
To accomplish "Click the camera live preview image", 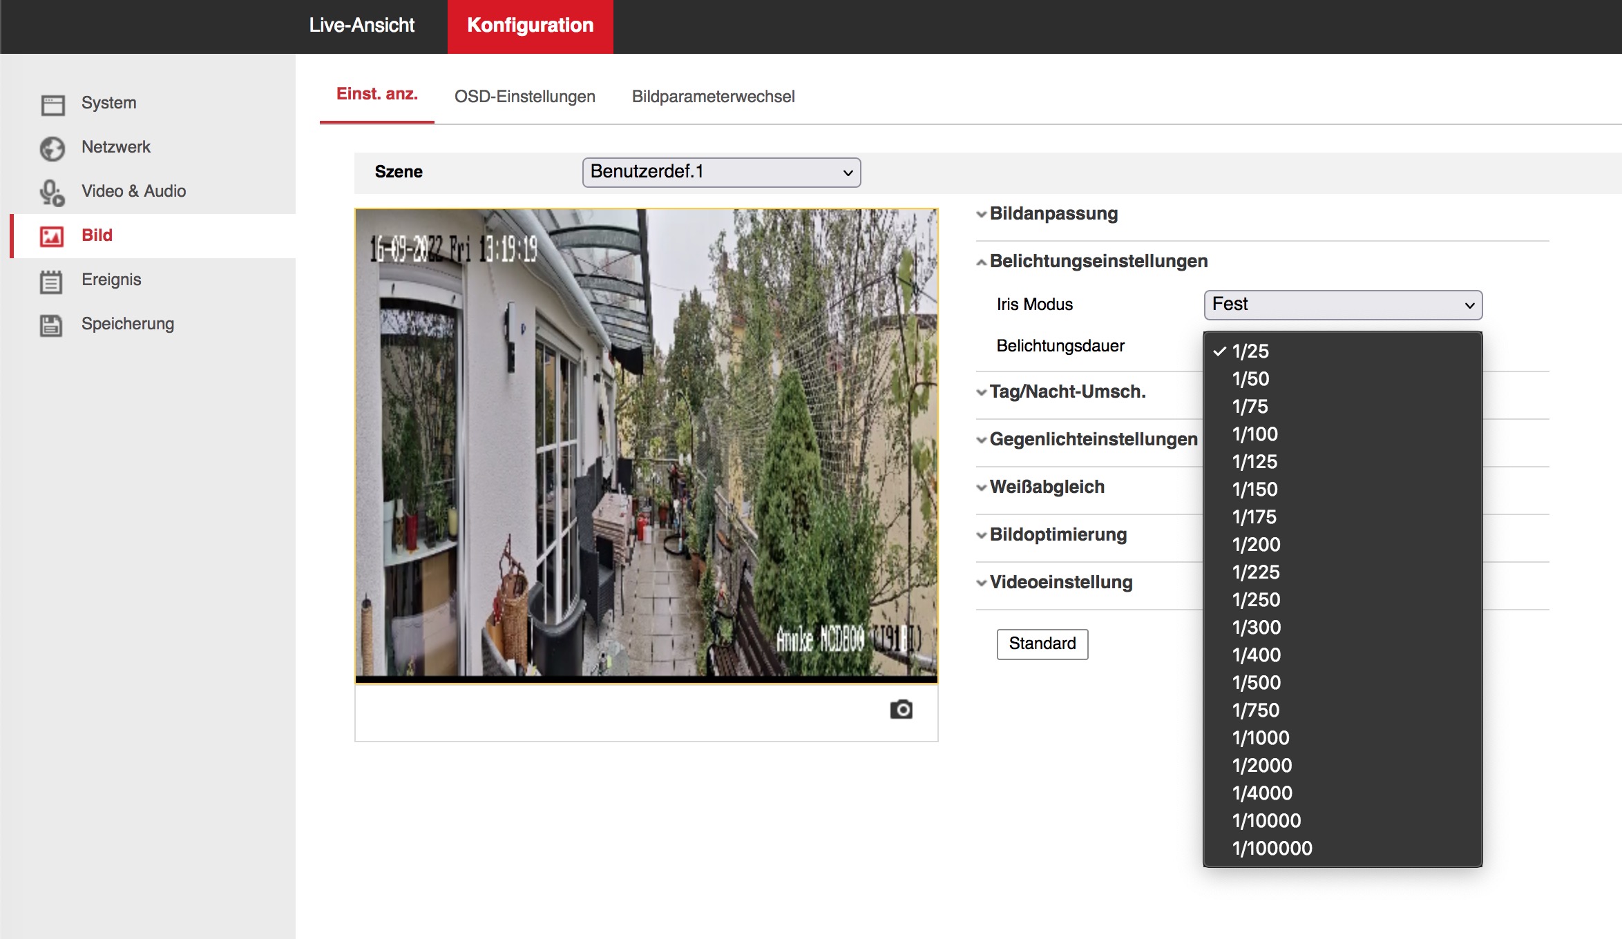I will tap(646, 443).
